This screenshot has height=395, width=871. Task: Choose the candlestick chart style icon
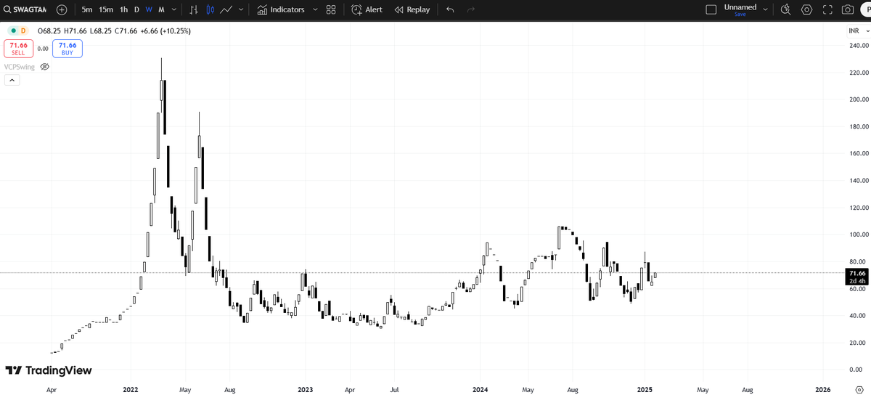tap(210, 9)
